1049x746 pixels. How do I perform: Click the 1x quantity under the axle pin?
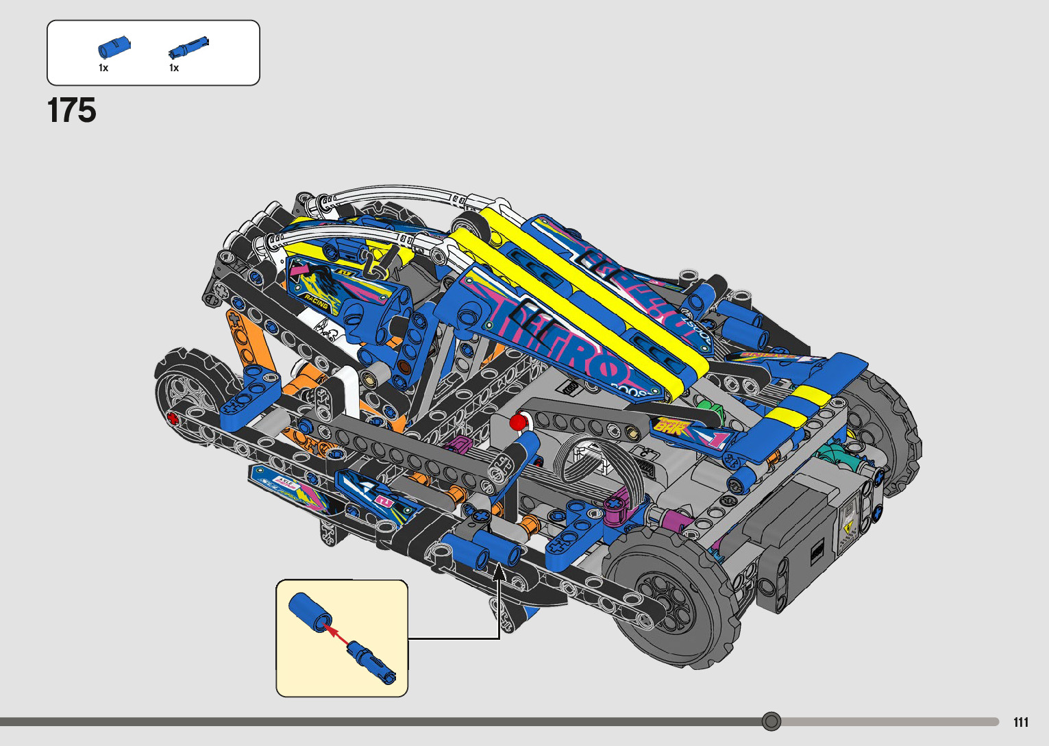(x=174, y=68)
